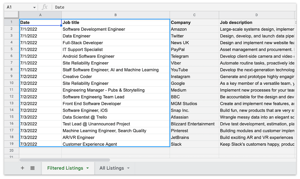The image size is (300, 179).
Task: Select the Filtered Listings tab
Action: pyautogui.click(x=65, y=168)
